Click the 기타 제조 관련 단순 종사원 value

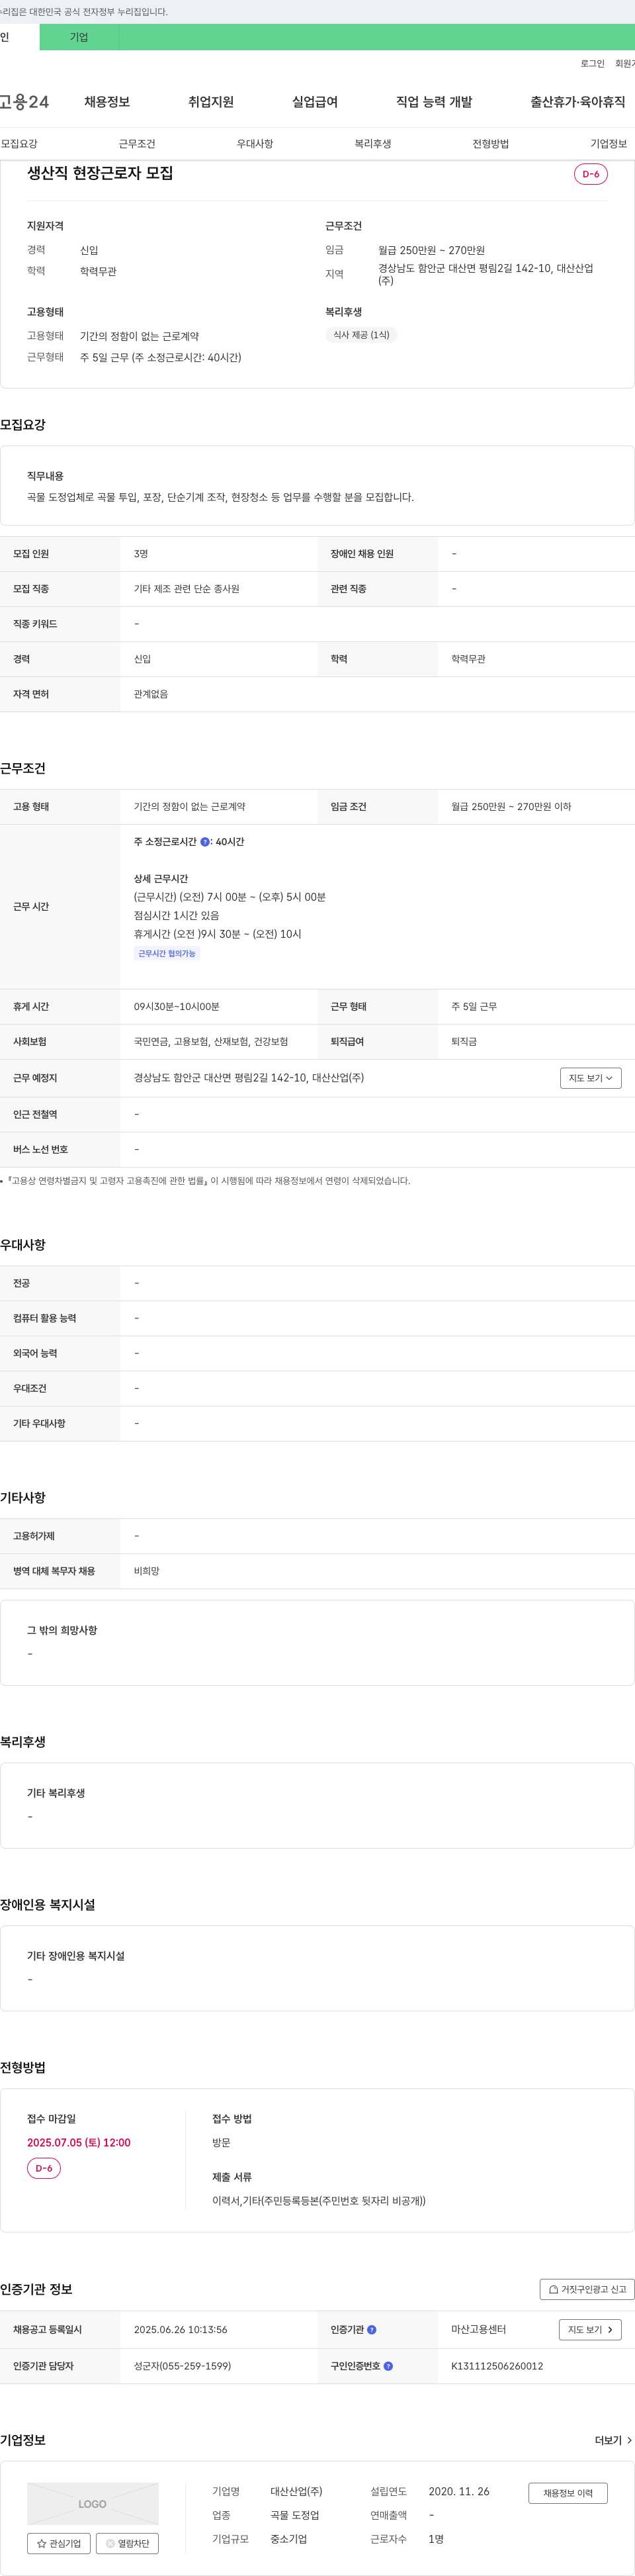[x=187, y=589]
